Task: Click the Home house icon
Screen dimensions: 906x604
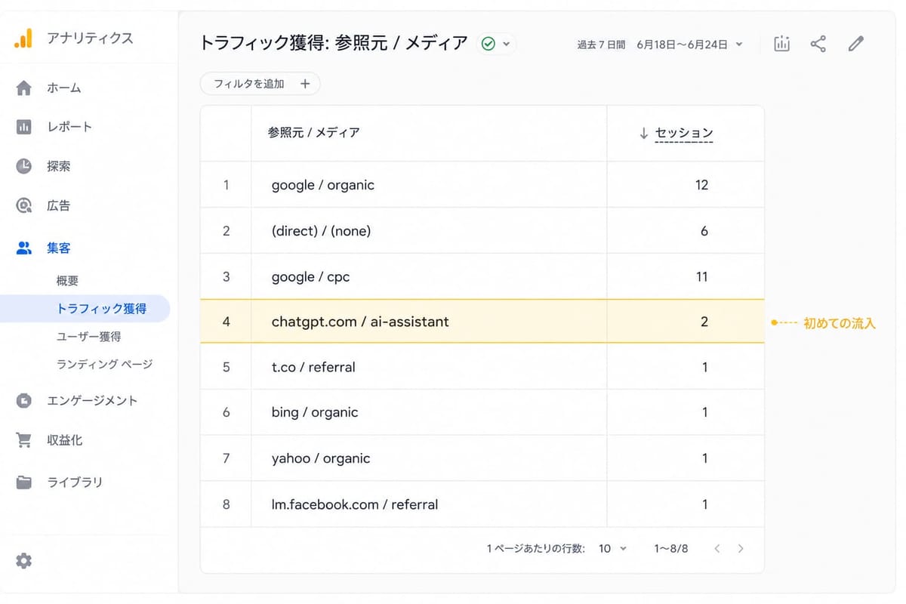Action: tap(24, 88)
